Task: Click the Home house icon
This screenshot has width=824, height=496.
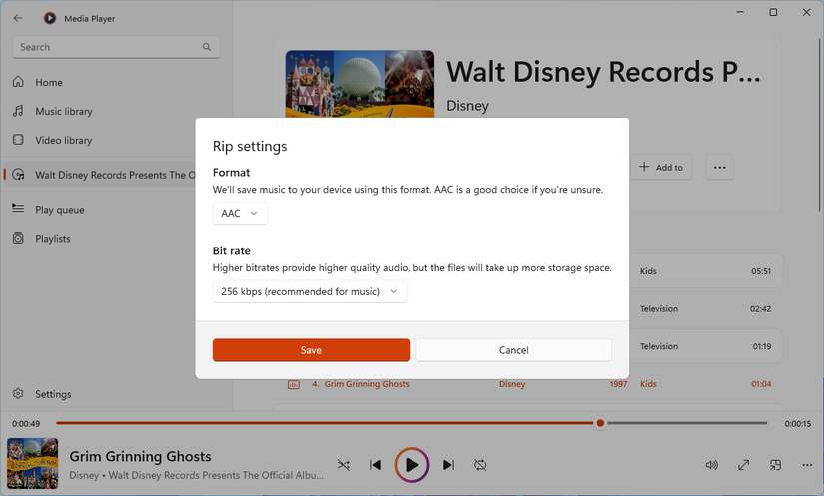Action: pyautogui.click(x=18, y=82)
